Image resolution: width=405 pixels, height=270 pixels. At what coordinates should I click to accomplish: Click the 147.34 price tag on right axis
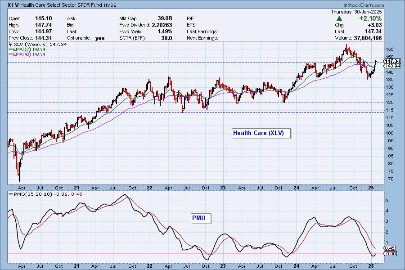coord(392,61)
